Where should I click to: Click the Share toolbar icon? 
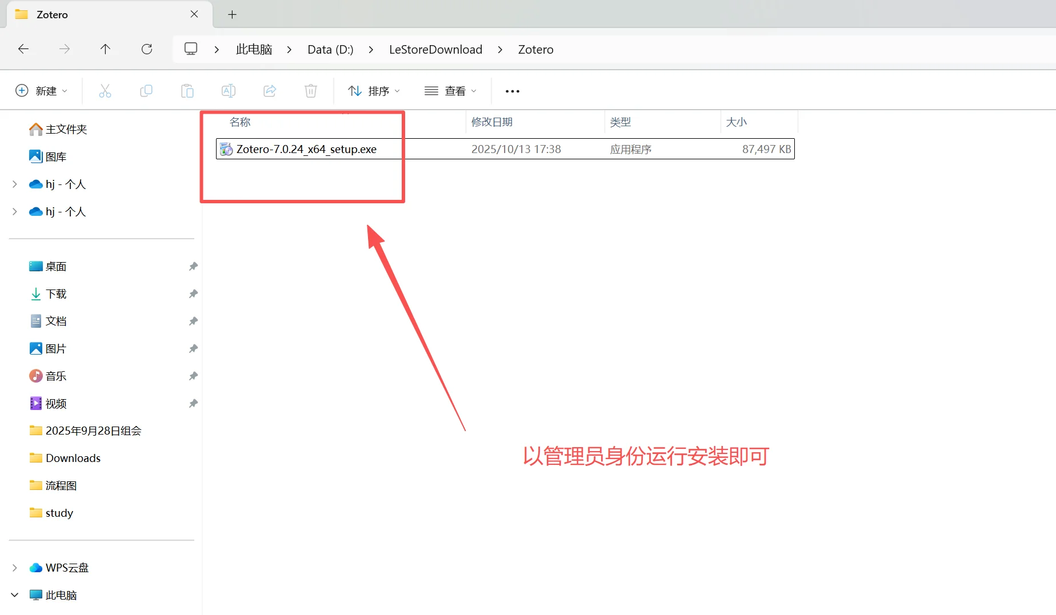(x=270, y=91)
